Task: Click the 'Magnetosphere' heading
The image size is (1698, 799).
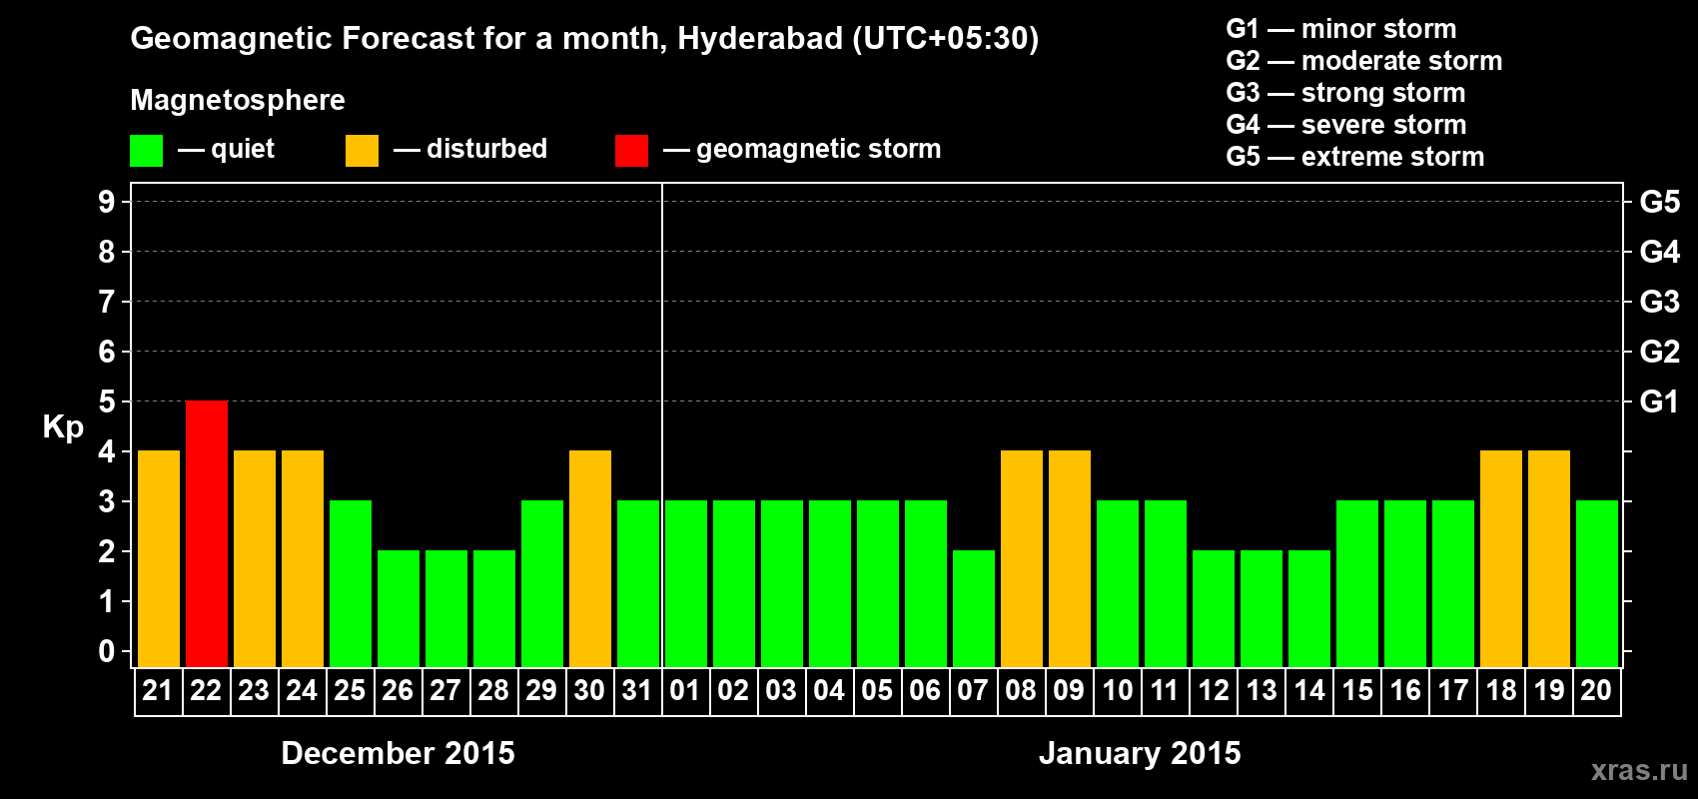Action: point(238,101)
